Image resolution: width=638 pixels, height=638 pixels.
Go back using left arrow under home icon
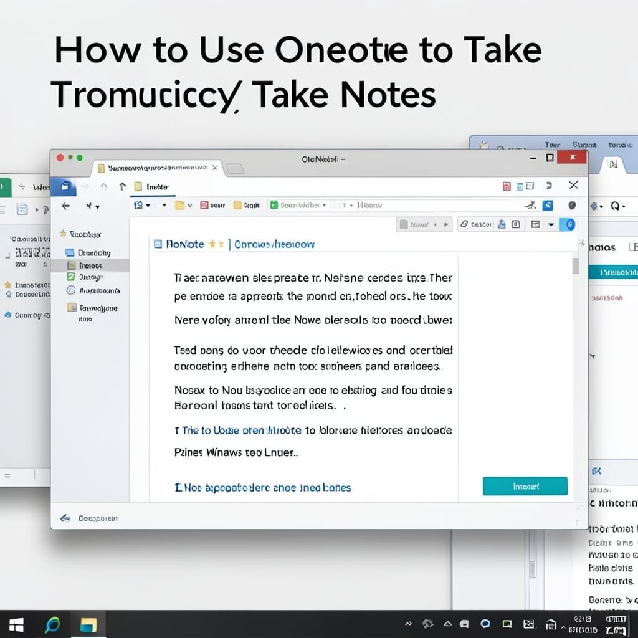click(x=65, y=206)
